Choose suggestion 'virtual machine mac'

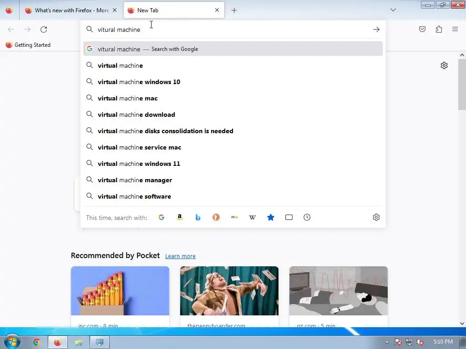pos(233,98)
